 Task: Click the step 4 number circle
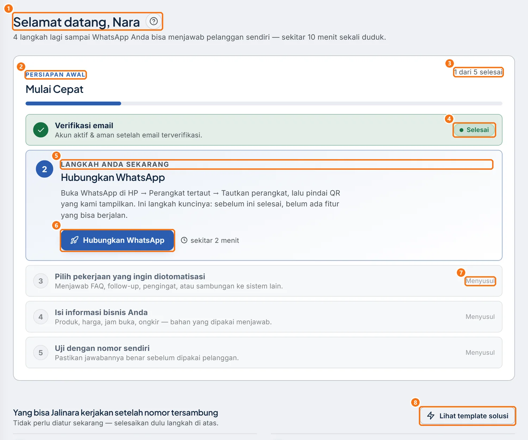pos(41,317)
